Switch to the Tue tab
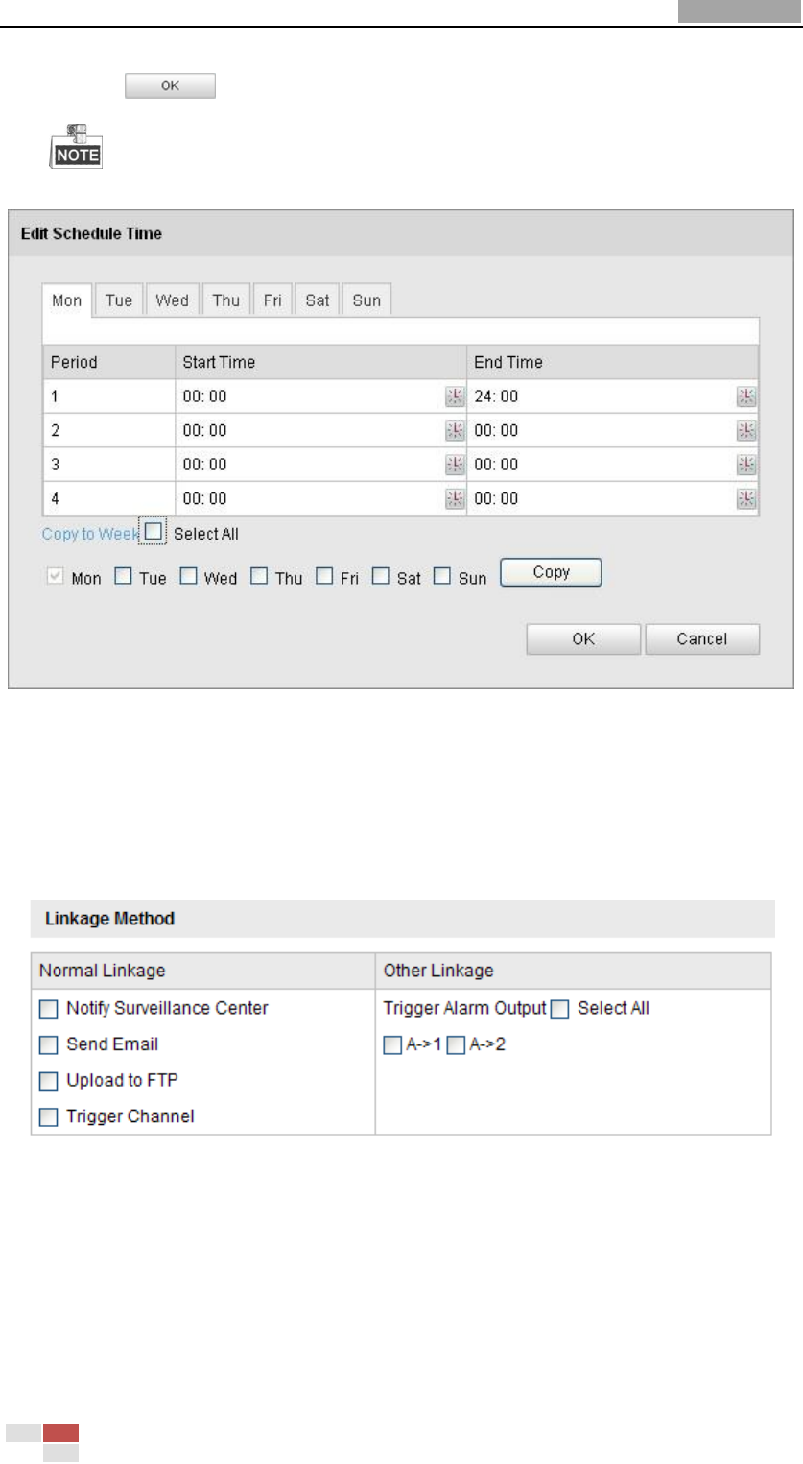This screenshot has width=803, height=1464. click(x=119, y=300)
